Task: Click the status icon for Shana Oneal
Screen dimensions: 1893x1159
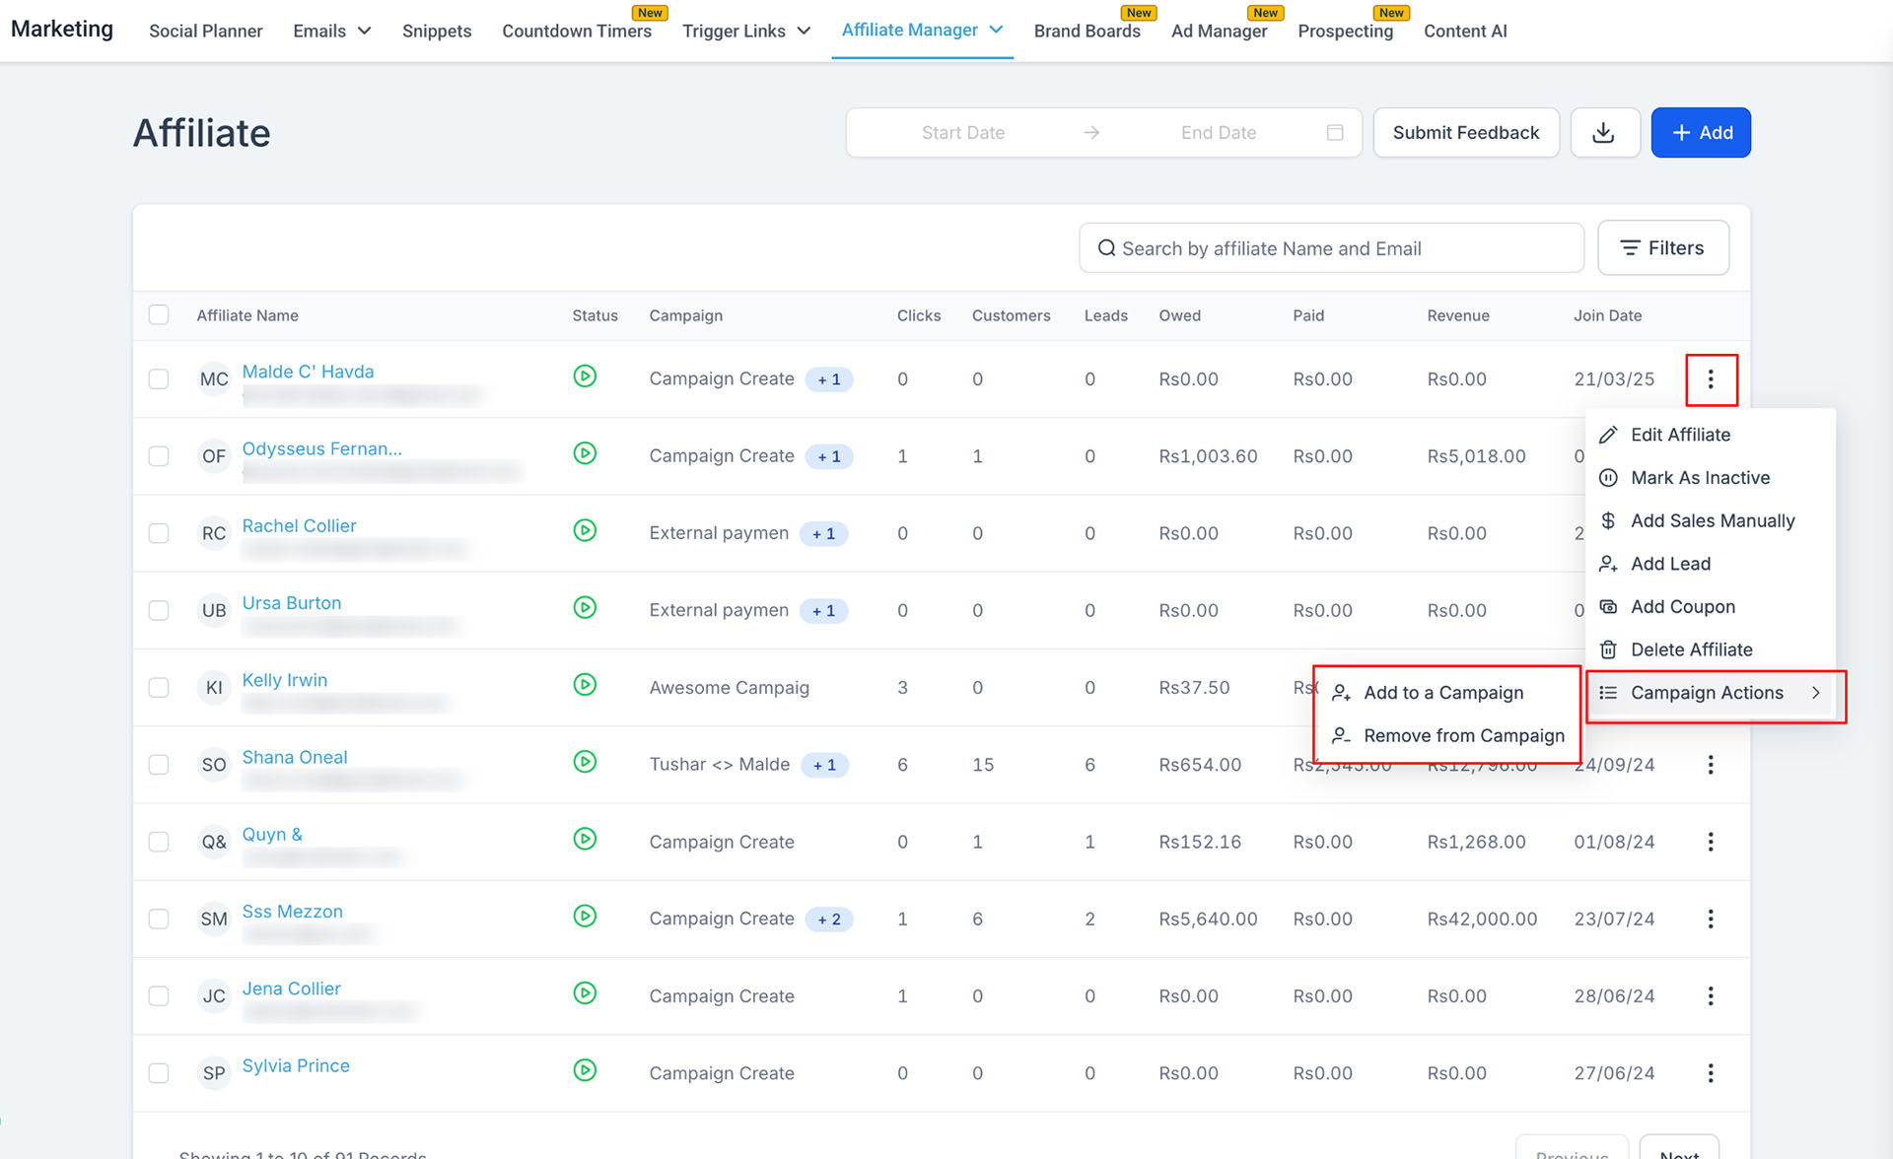Action: click(x=585, y=762)
